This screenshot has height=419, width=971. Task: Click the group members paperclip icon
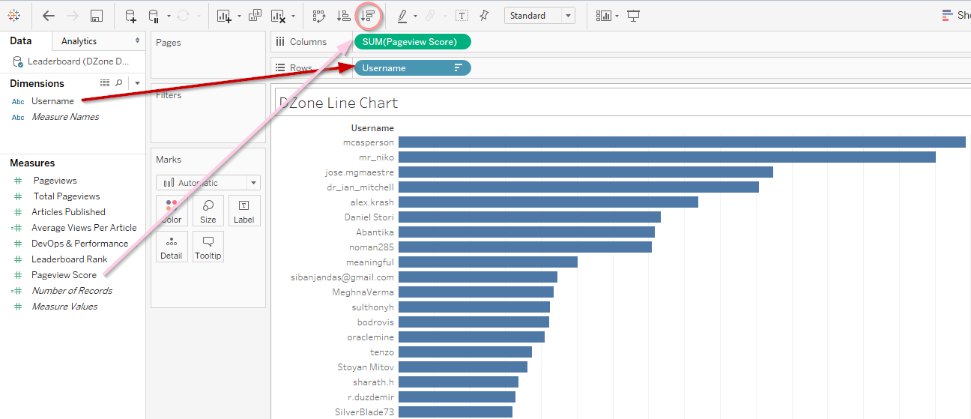point(431,15)
